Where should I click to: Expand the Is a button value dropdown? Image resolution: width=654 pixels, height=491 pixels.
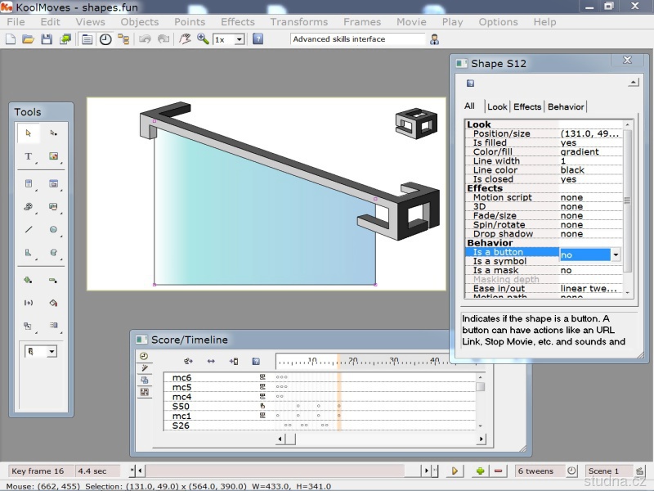[616, 255]
